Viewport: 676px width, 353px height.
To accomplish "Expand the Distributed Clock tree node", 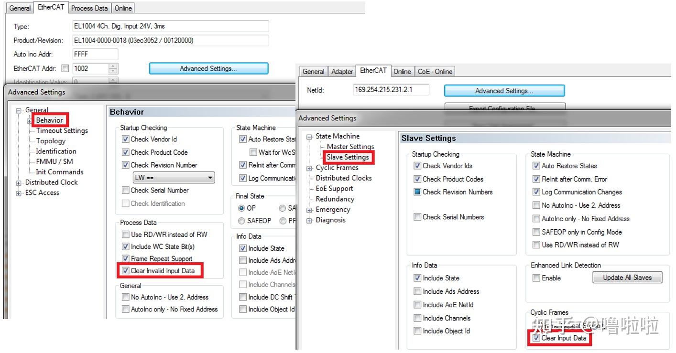I will 18,182.
